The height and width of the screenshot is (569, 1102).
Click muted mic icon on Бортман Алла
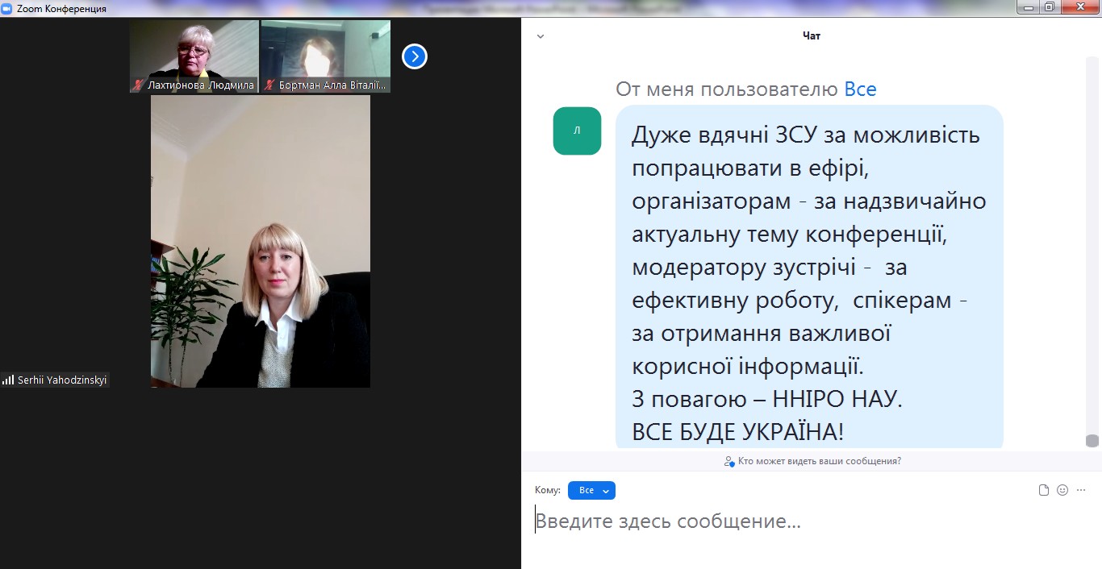pos(269,85)
